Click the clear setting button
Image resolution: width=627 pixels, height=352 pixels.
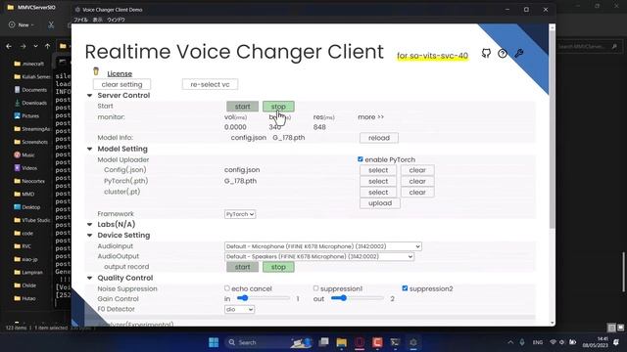pos(121,85)
